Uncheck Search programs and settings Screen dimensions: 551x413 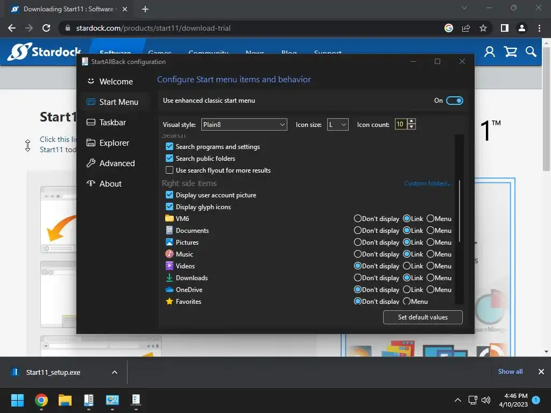click(169, 146)
